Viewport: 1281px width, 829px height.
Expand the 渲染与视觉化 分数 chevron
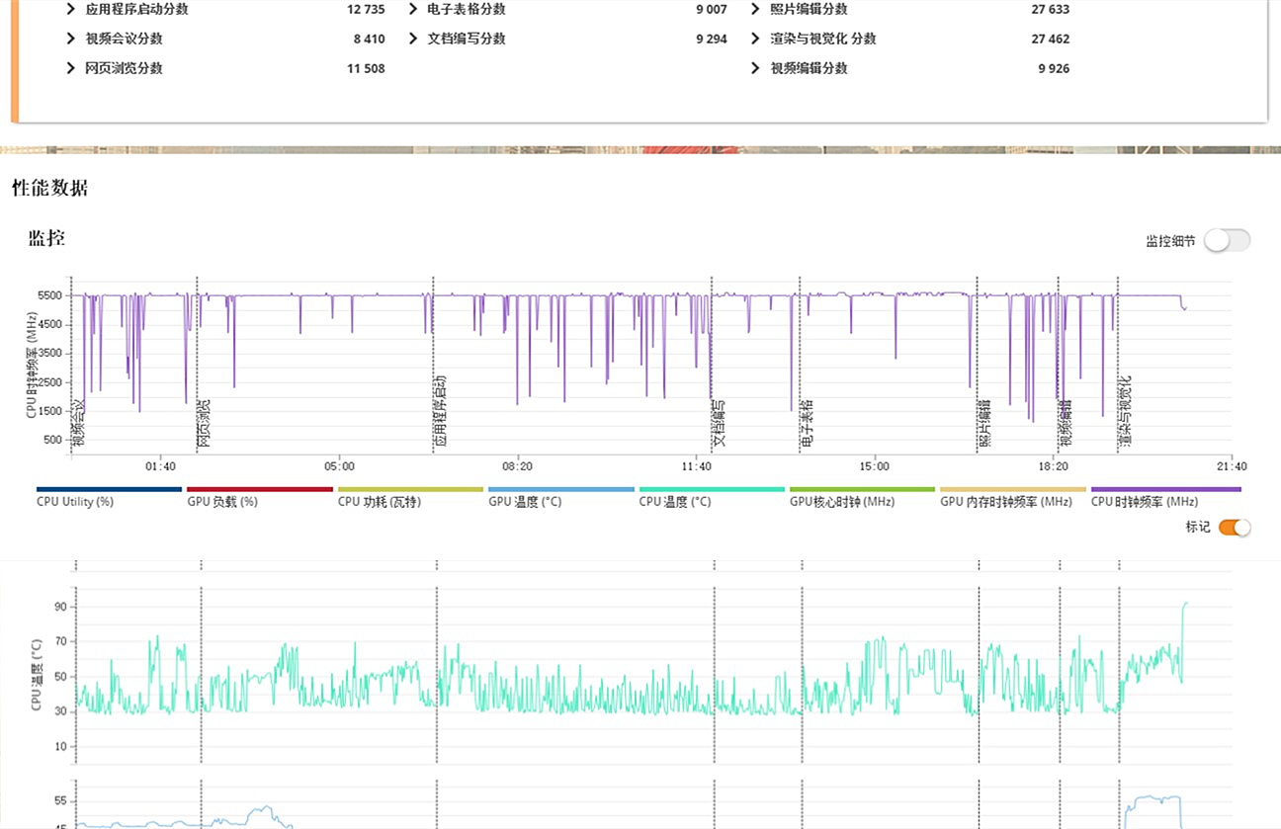coord(755,39)
